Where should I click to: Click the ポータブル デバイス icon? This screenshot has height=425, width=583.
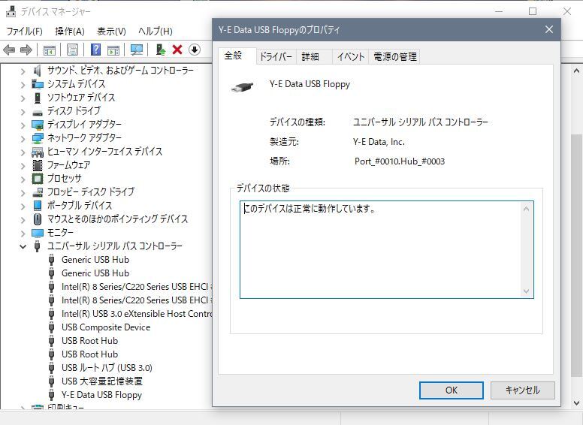click(x=37, y=206)
